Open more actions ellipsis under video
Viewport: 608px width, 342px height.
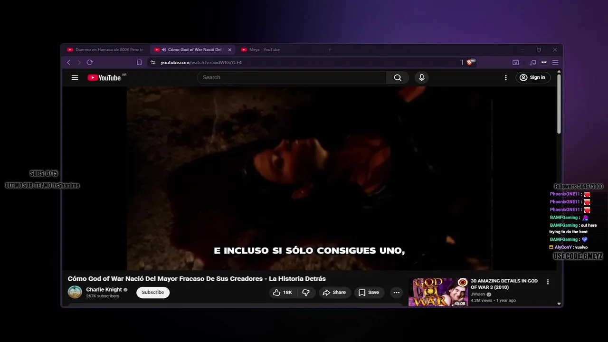click(x=397, y=293)
